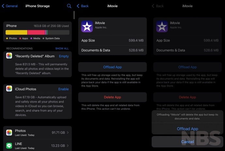Tap Photos 'Last Used: Today' text
Viewport: 225px width, 151px height.
click(25, 135)
